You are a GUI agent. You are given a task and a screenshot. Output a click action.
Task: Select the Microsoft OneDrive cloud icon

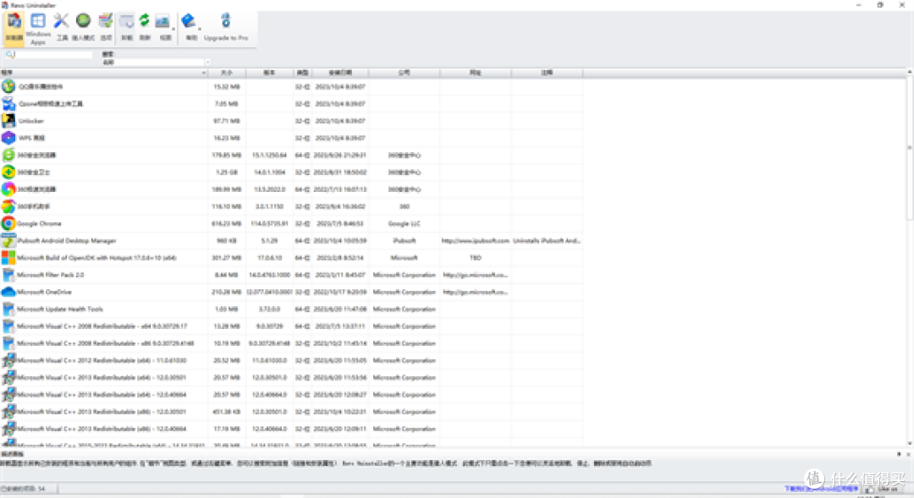click(8, 292)
